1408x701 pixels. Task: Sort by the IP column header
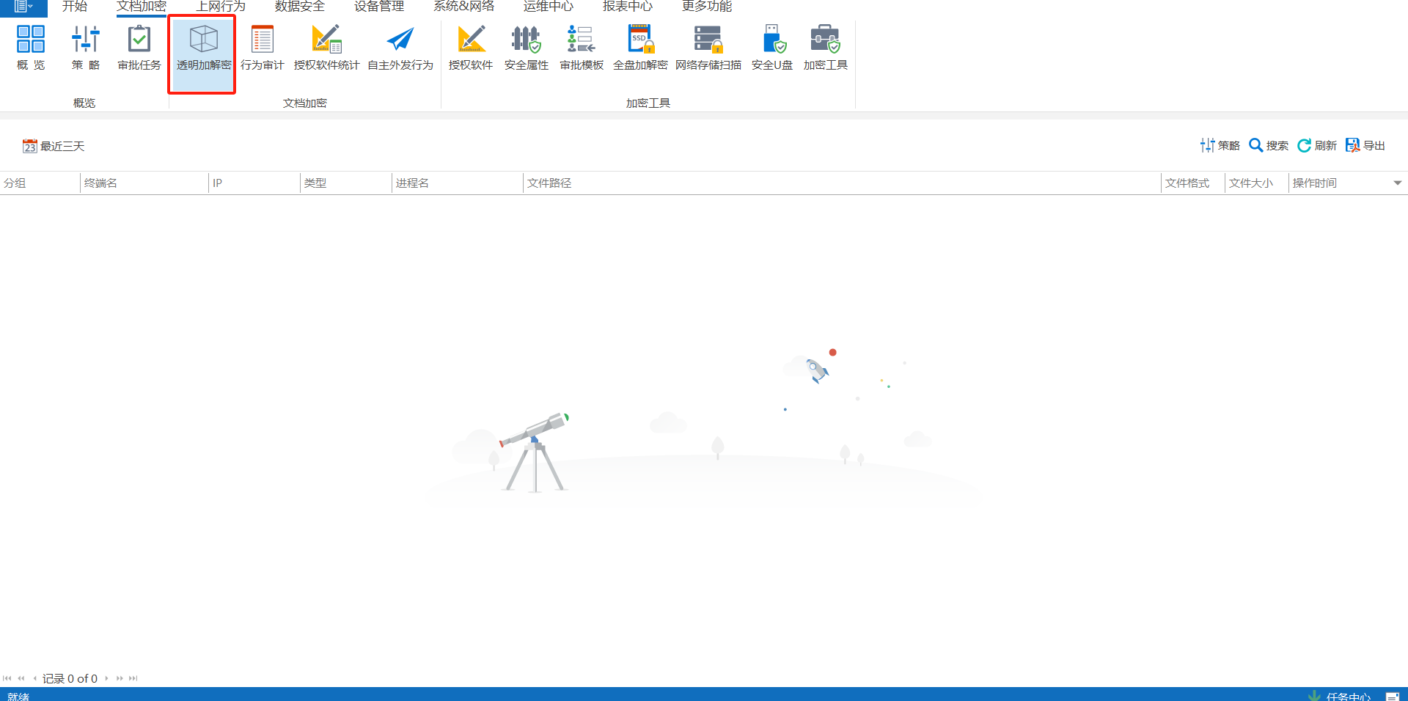pyautogui.click(x=254, y=183)
